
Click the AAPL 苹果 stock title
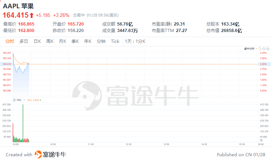[18, 6]
